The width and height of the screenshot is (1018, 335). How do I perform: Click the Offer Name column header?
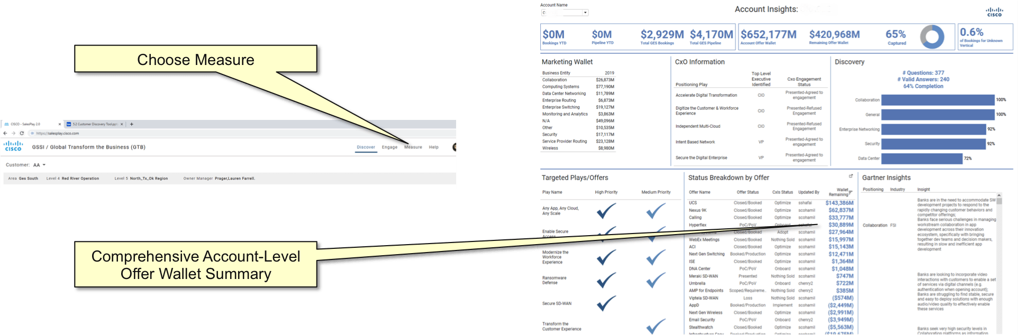click(699, 192)
